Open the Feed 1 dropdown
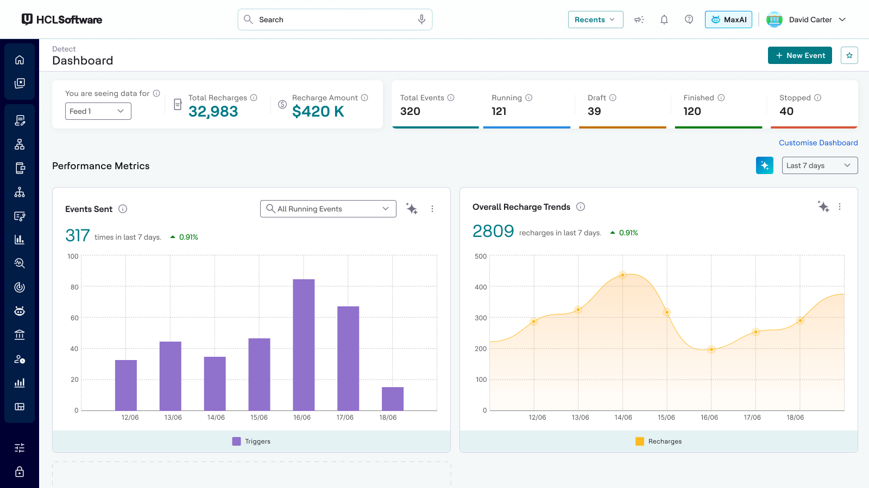This screenshot has width=869, height=488. click(x=98, y=111)
